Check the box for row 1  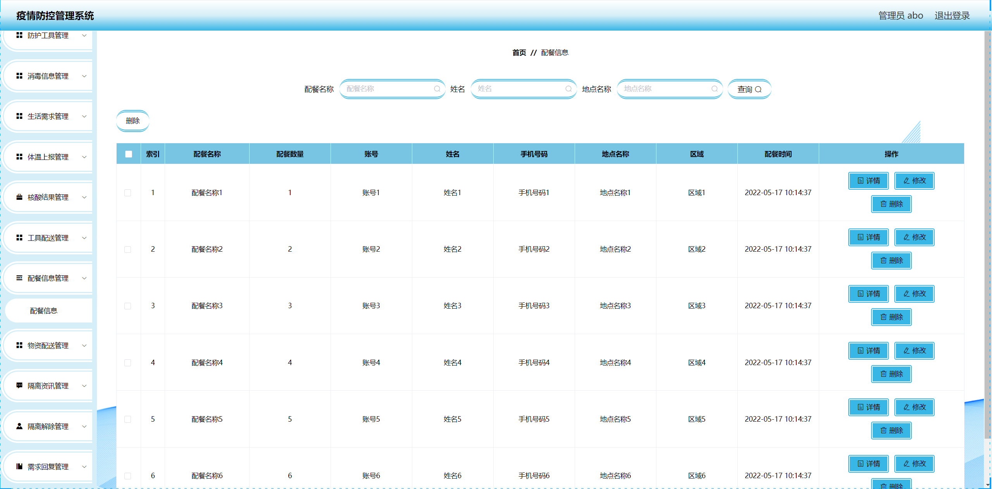coord(128,193)
